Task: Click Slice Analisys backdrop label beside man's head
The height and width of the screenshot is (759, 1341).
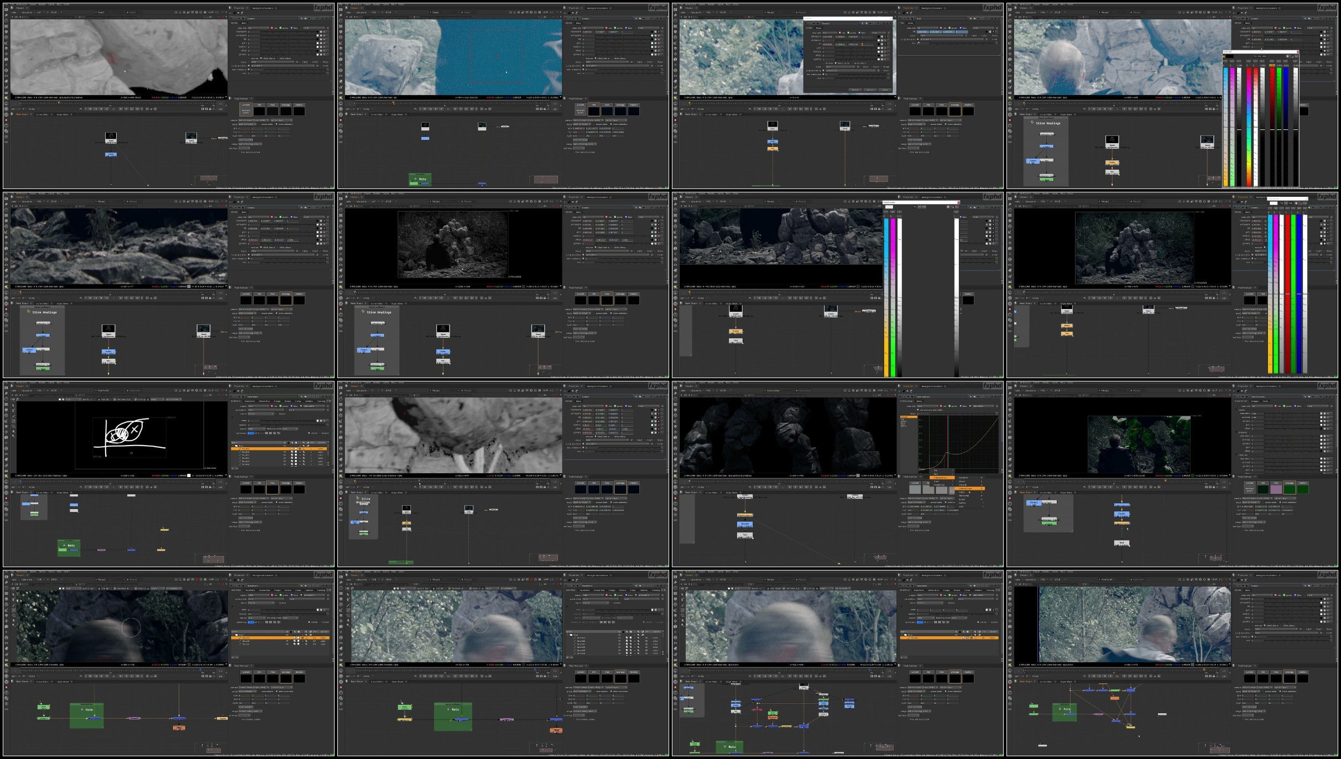Action: click(1048, 123)
